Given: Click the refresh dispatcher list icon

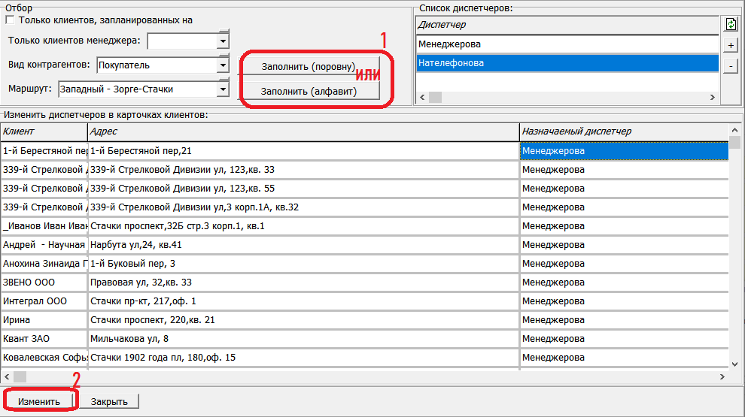Looking at the screenshot, I should [731, 25].
